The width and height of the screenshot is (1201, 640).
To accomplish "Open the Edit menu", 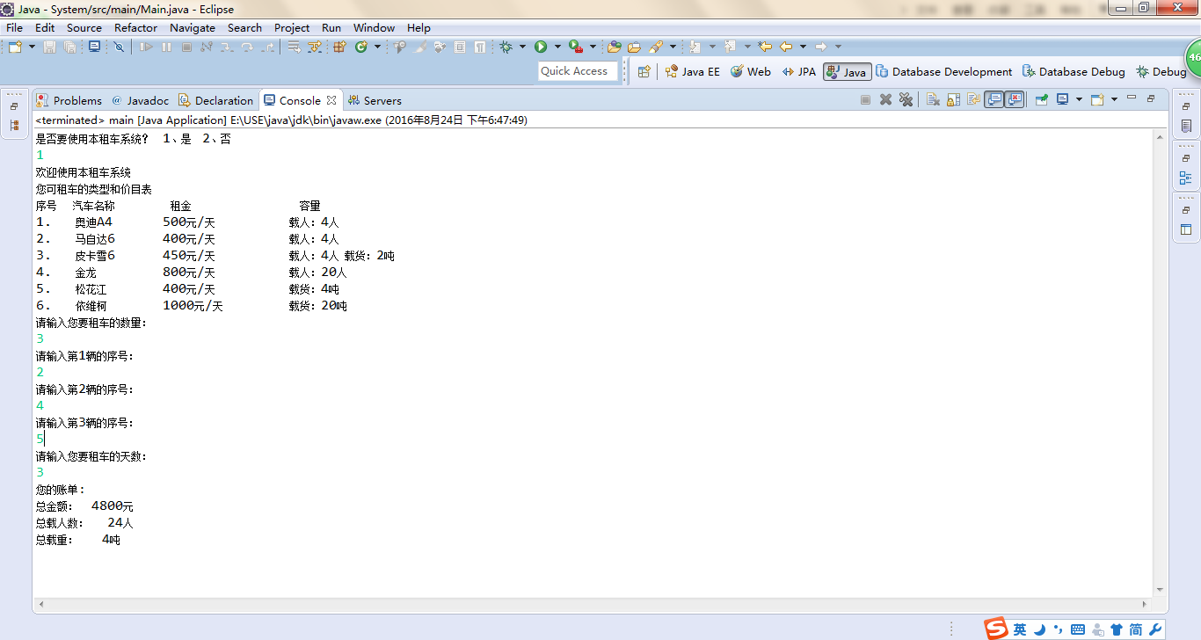I will (x=45, y=27).
